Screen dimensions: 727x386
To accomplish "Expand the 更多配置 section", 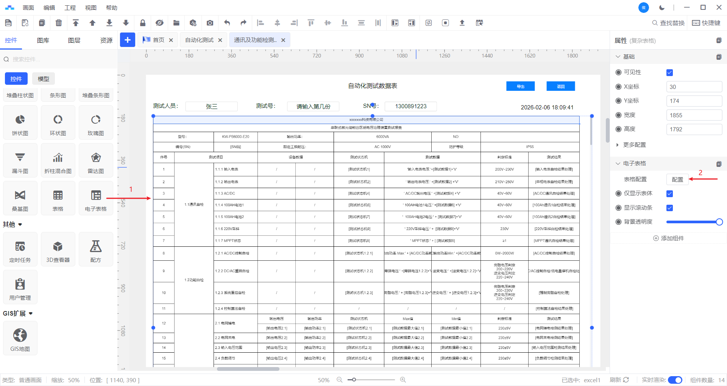I will (634, 145).
